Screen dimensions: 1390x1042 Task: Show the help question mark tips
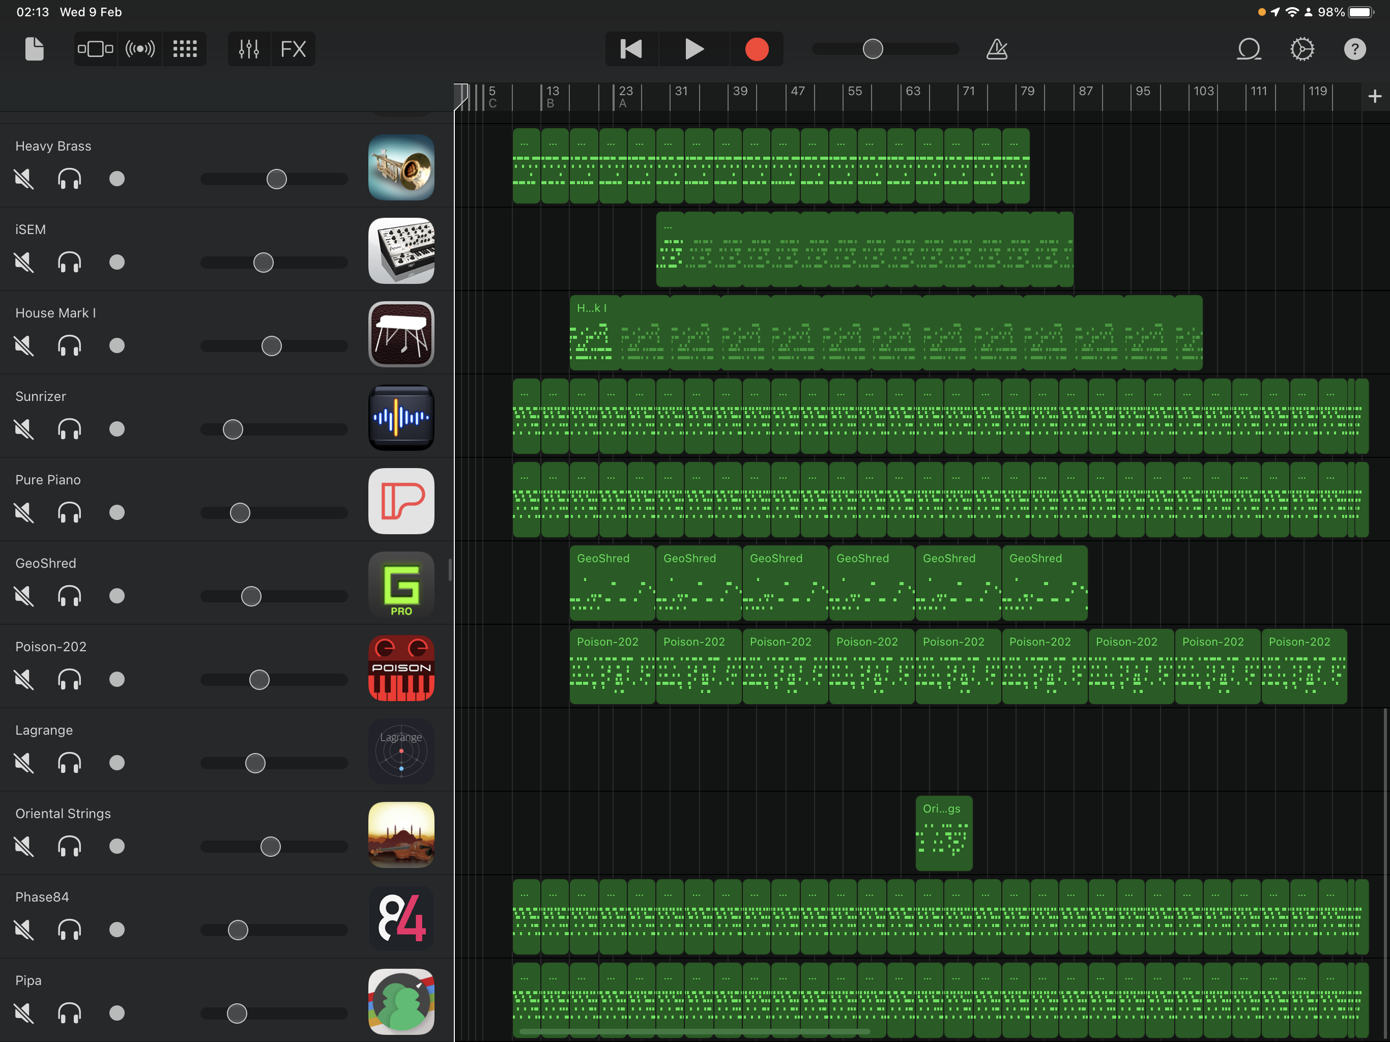(x=1355, y=49)
